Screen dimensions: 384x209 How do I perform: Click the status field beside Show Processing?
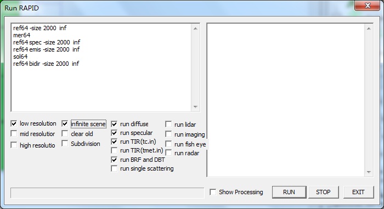107,193
